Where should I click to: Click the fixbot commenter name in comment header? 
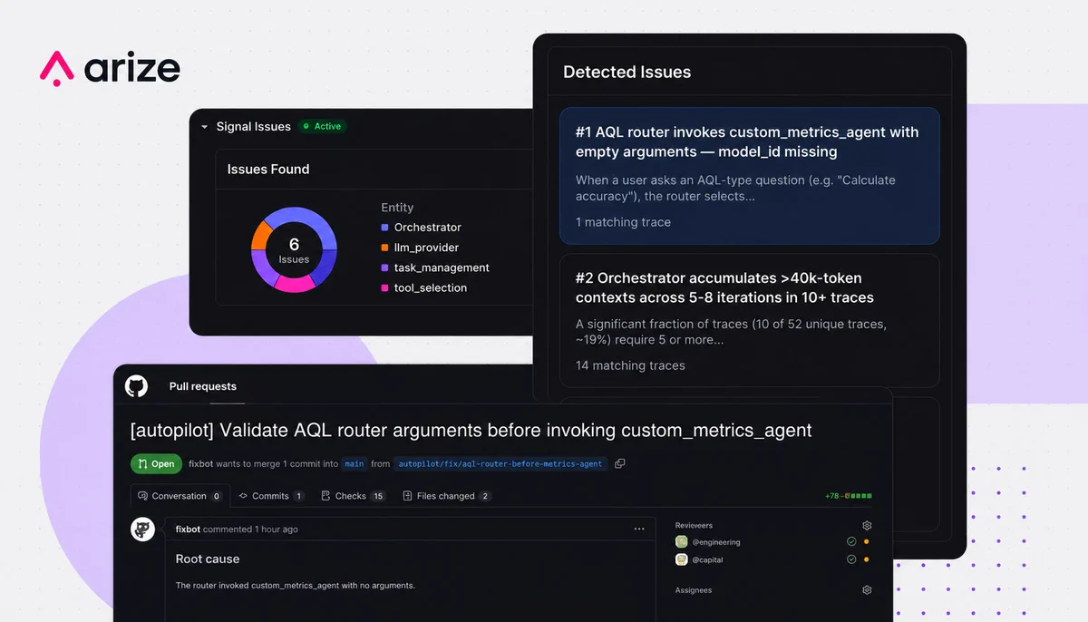pyautogui.click(x=188, y=529)
